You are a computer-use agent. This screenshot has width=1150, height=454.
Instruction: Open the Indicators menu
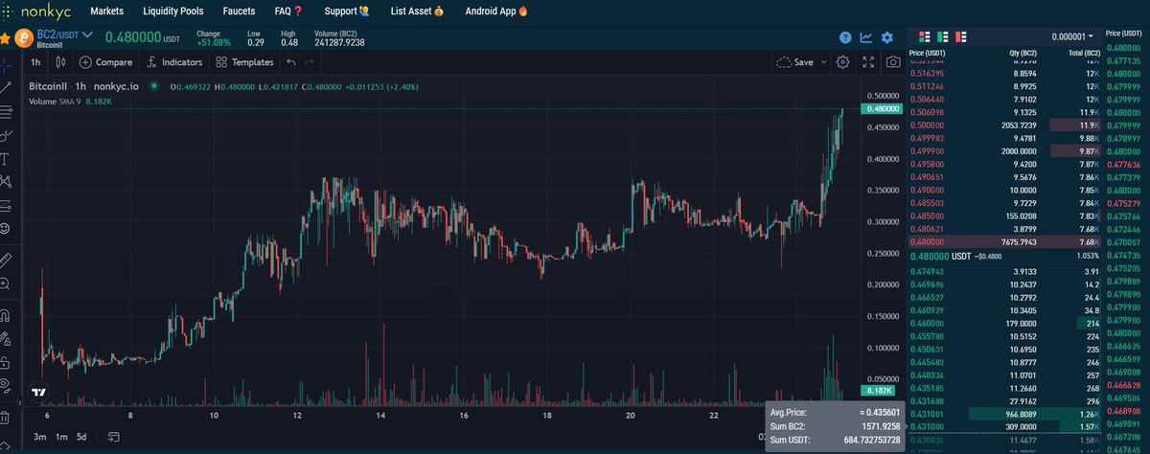[175, 62]
